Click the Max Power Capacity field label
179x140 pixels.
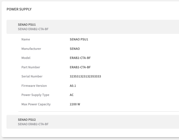[36, 104]
